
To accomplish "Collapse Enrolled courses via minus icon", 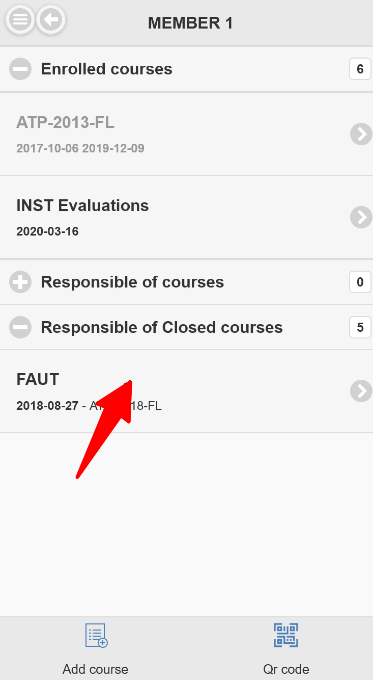I will (x=20, y=69).
